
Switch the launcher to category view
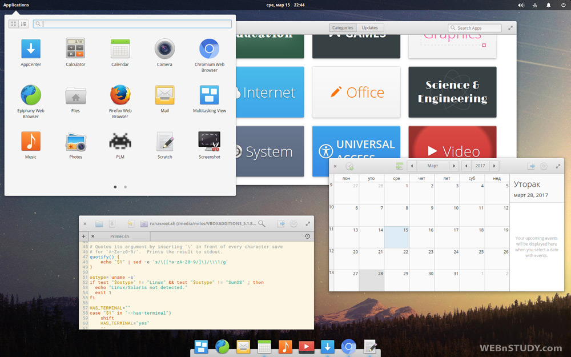[23, 24]
